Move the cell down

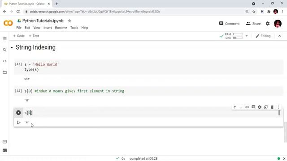click(241, 107)
